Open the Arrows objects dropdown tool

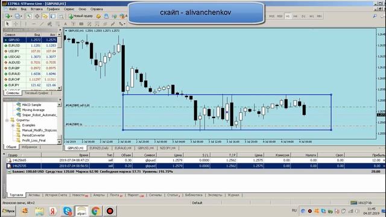coord(122,24)
